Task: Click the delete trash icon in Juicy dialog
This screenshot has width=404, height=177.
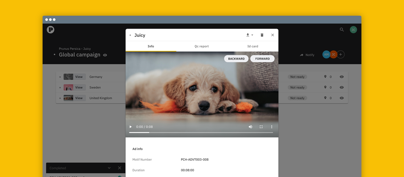Action: pyautogui.click(x=262, y=35)
